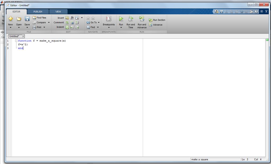Open Help via the question mark icon

pyautogui.click(x=256, y=12)
